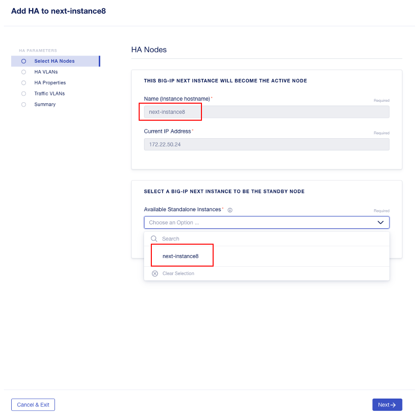
Task: Click the info icon beside Available Standalone Instances
Action: point(230,210)
